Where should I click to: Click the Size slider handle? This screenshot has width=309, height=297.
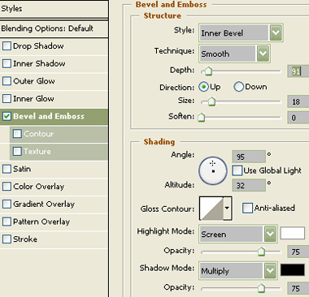click(x=211, y=101)
